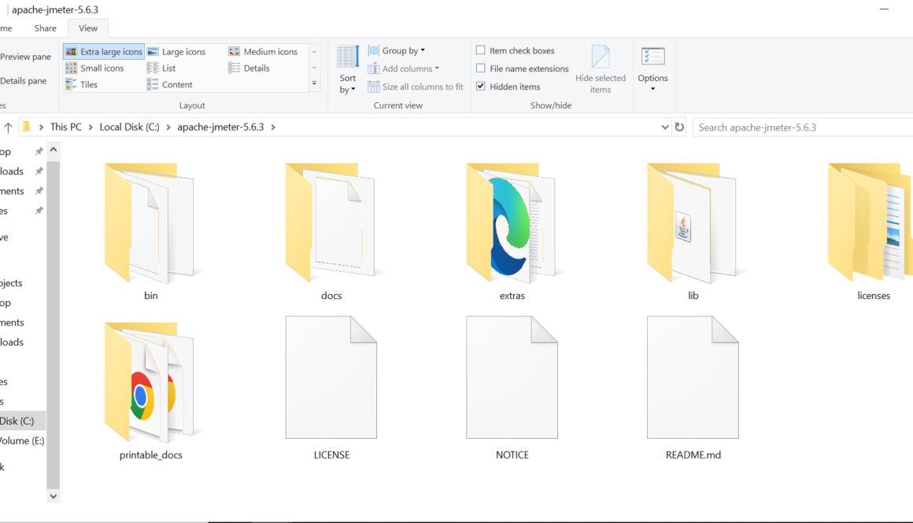The width and height of the screenshot is (913, 523).
Task: Select the View ribbon tab
Action: 88,28
